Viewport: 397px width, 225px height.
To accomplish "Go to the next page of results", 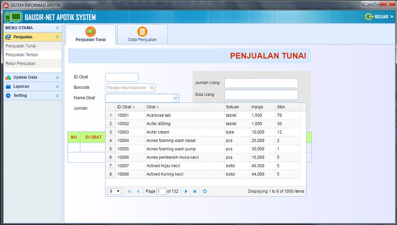I will [186, 191].
